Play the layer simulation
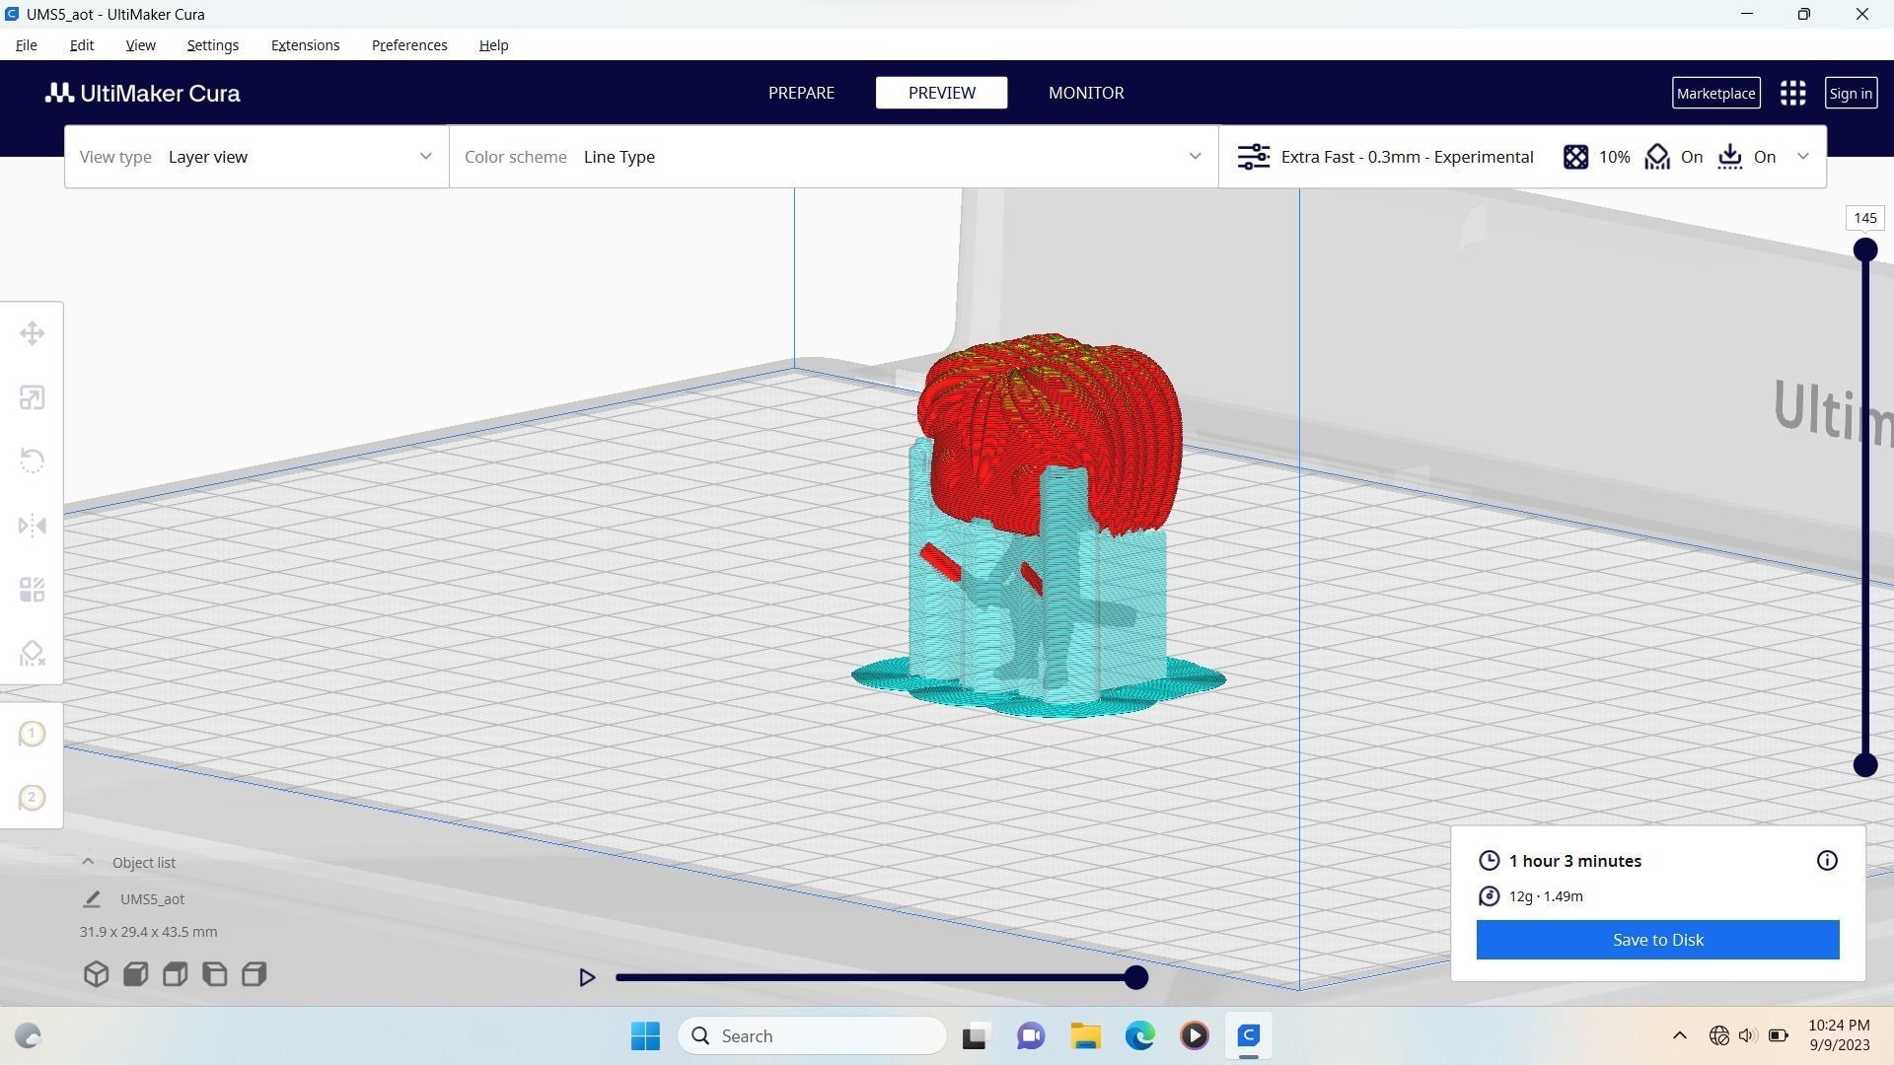1894x1065 pixels. [x=587, y=977]
